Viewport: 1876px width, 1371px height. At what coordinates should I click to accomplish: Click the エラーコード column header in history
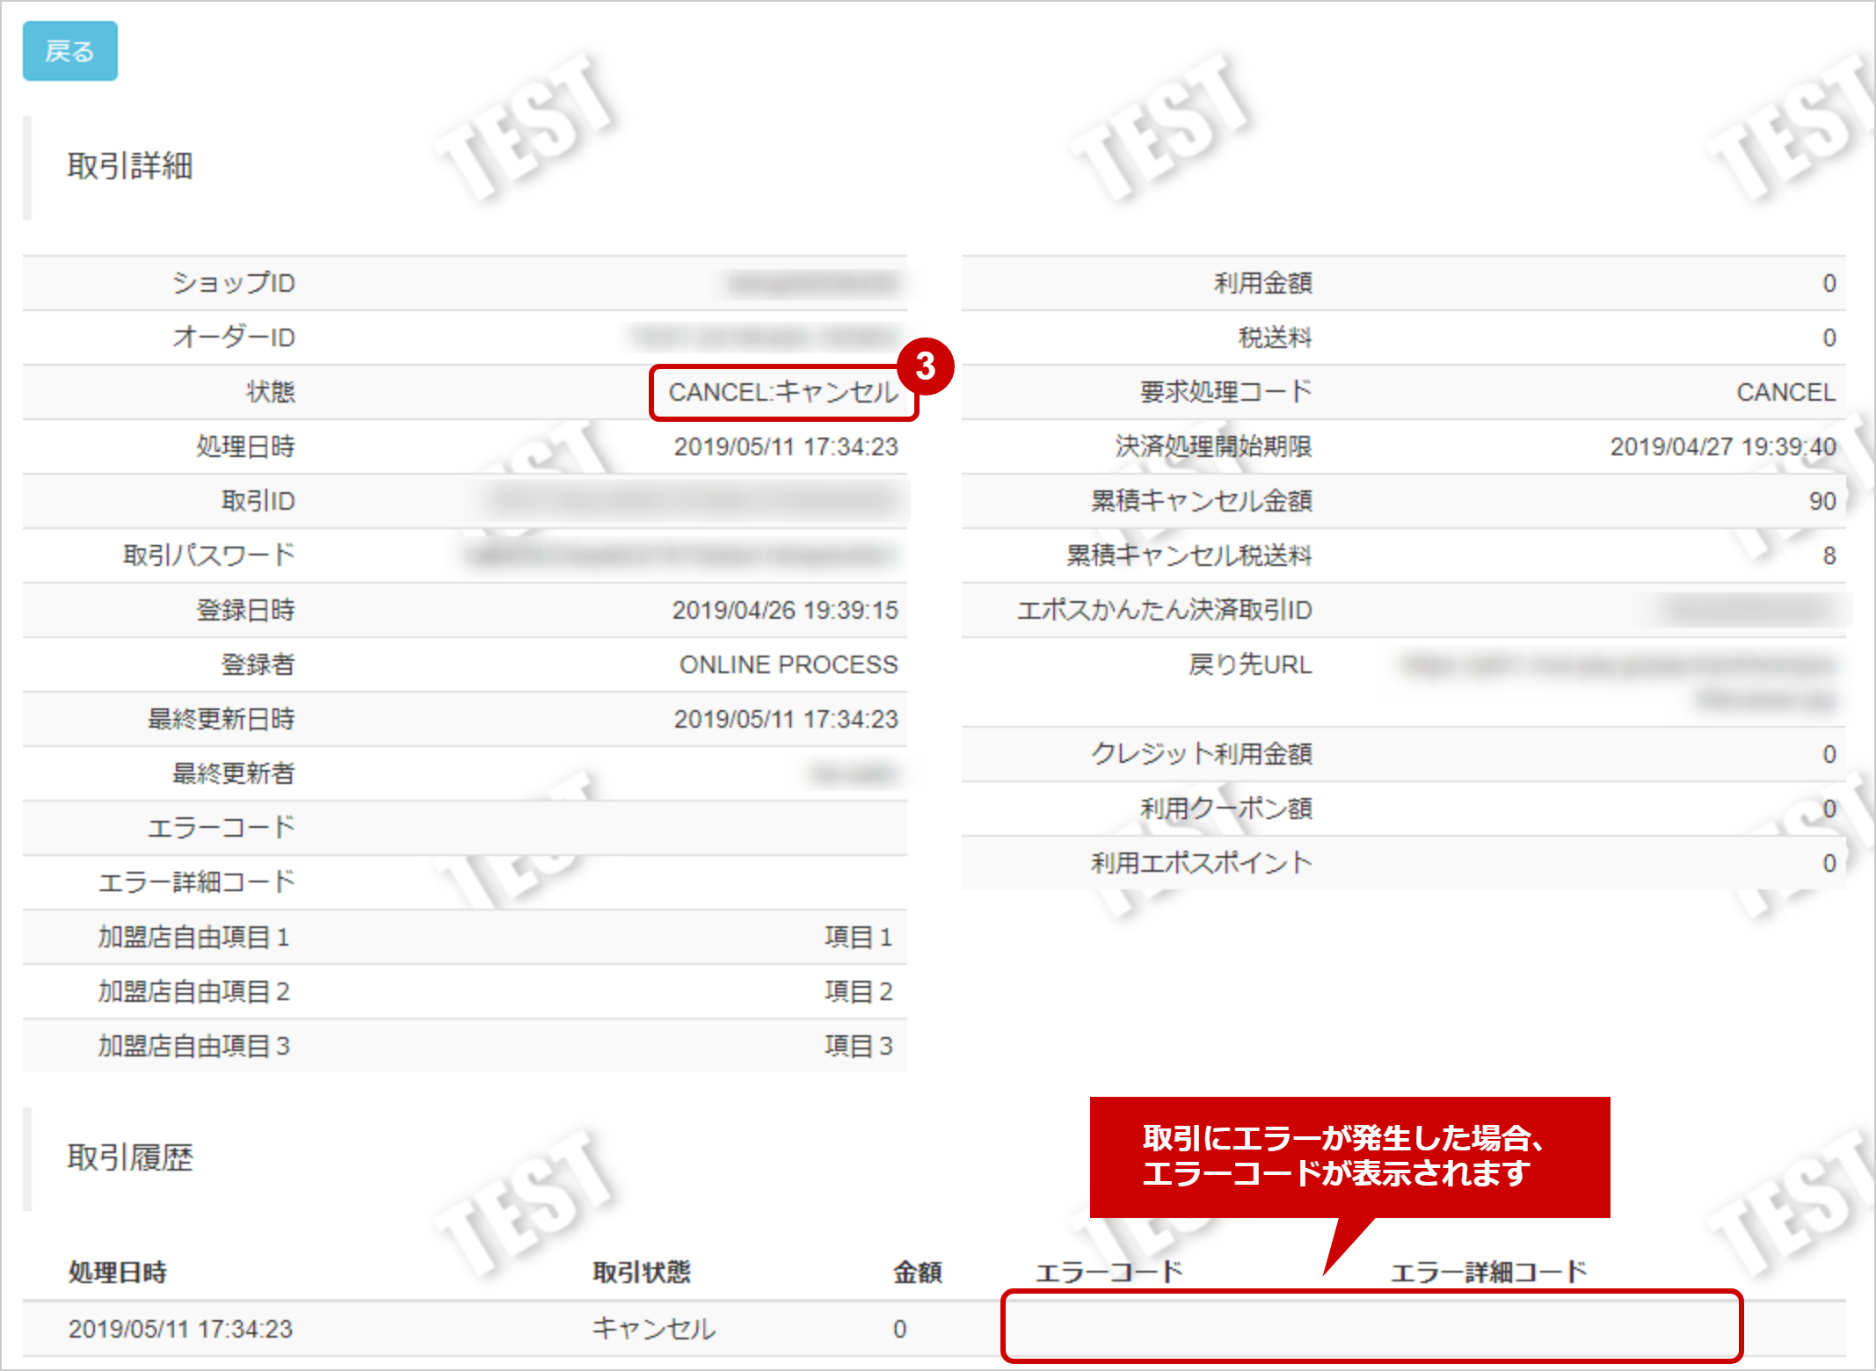coord(1109,1273)
